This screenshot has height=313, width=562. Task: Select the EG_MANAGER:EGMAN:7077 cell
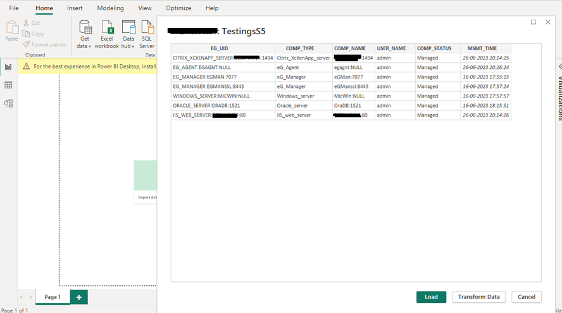[223, 77]
